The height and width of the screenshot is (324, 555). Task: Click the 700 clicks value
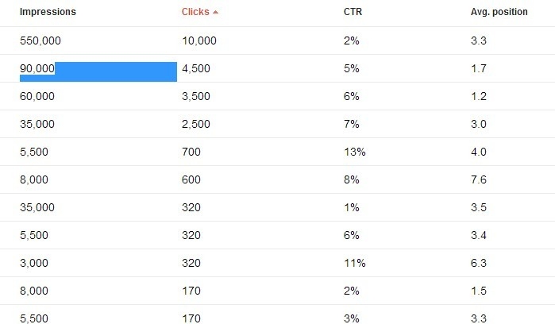point(191,152)
